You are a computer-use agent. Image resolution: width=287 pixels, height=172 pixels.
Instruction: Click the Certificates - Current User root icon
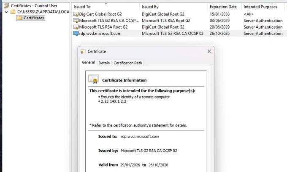pyautogui.click(x=6, y=6)
